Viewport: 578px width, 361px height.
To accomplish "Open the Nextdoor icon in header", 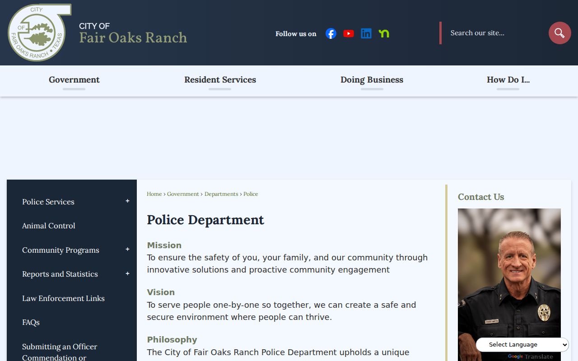I will (x=384, y=33).
